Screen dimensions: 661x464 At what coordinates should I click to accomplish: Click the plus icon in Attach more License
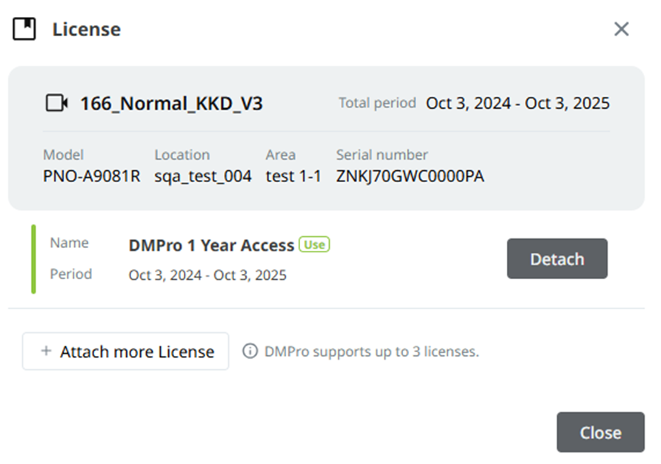(x=47, y=351)
